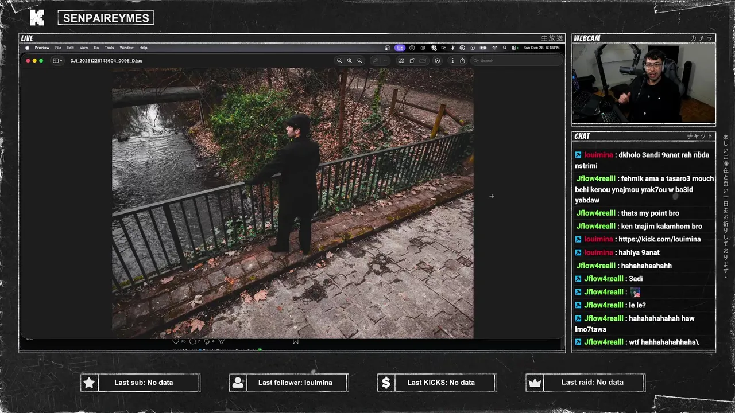Click the WEBCAM panel header
Image resolution: width=735 pixels, height=413 pixels.
pyautogui.click(x=644, y=38)
